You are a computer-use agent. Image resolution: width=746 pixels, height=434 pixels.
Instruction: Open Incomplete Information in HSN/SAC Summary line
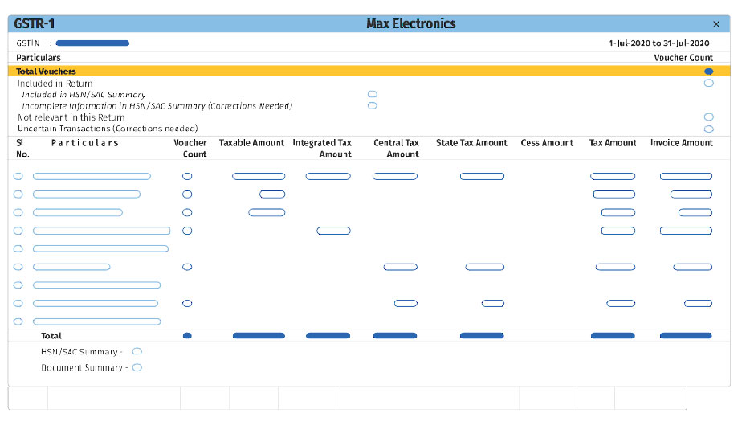157,106
